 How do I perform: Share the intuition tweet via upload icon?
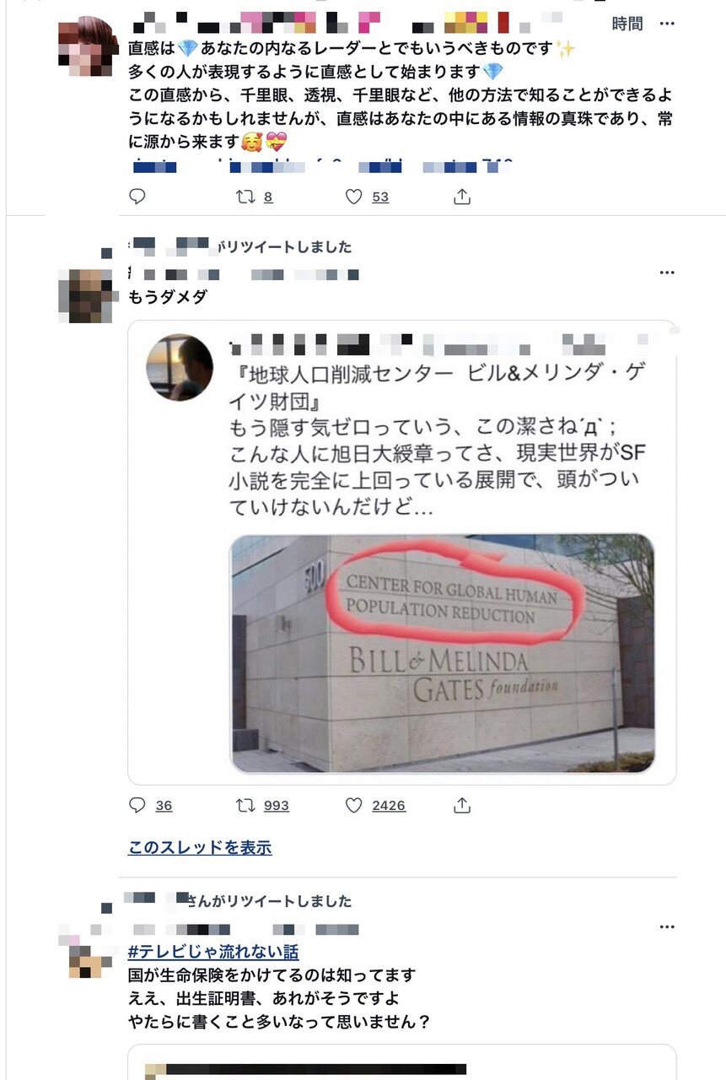(x=462, y=197)
